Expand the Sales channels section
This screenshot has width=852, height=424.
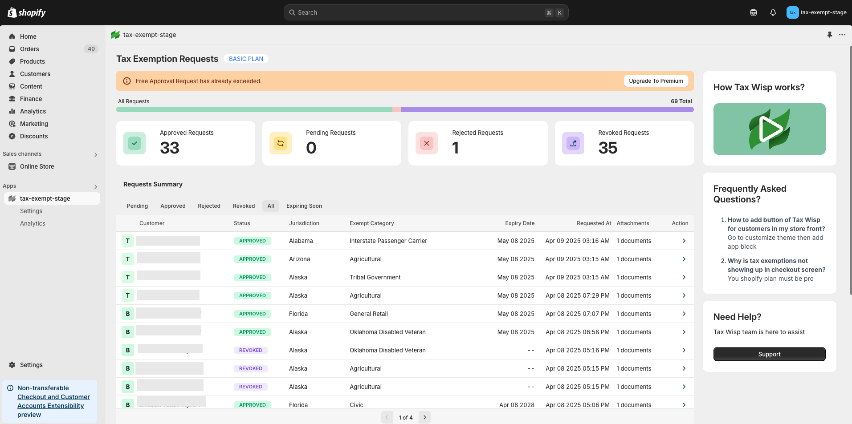[96, 155]
